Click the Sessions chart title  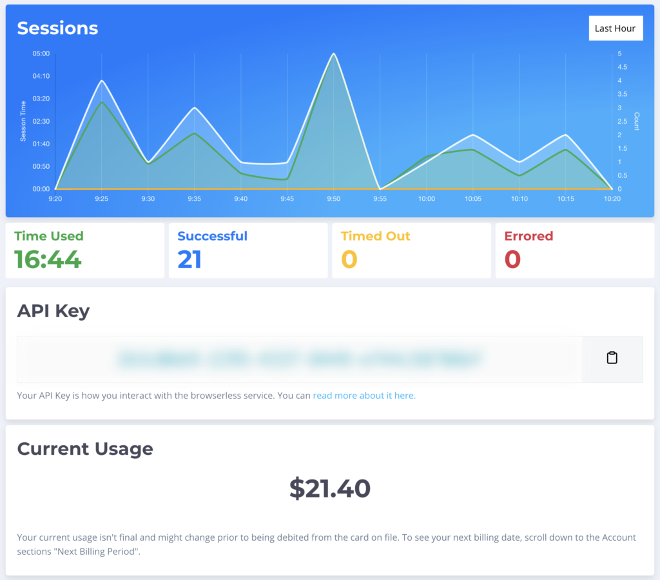coord(57,28)
